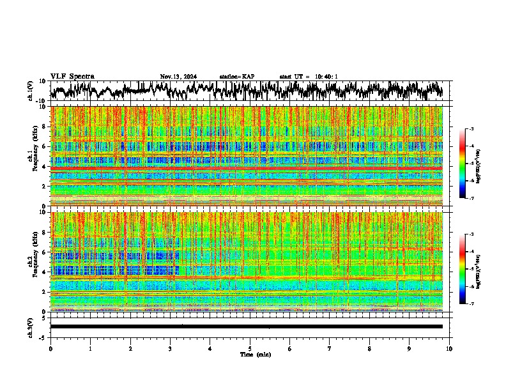The width and height of the screenshot is (506, 391).
Task: Click the "-7" value below the ch.2 color scale
Action: point(471,303)
